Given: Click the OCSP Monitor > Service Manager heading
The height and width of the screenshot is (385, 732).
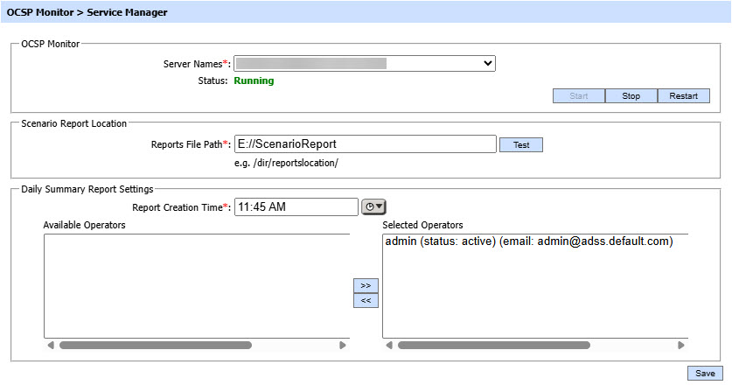Looking at the screenshot, I should (x=87, y=12).
